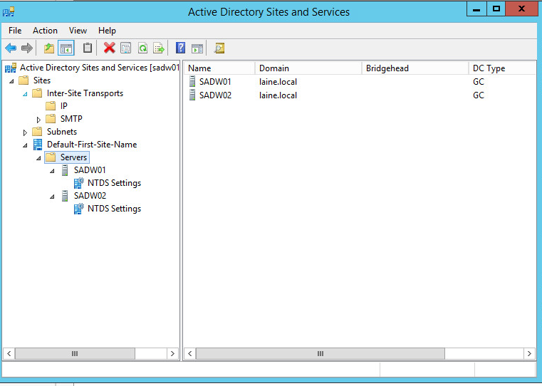Click list pane scroll left arrow
This screenshot has width=542, height=386.
[x=189, y=353]
